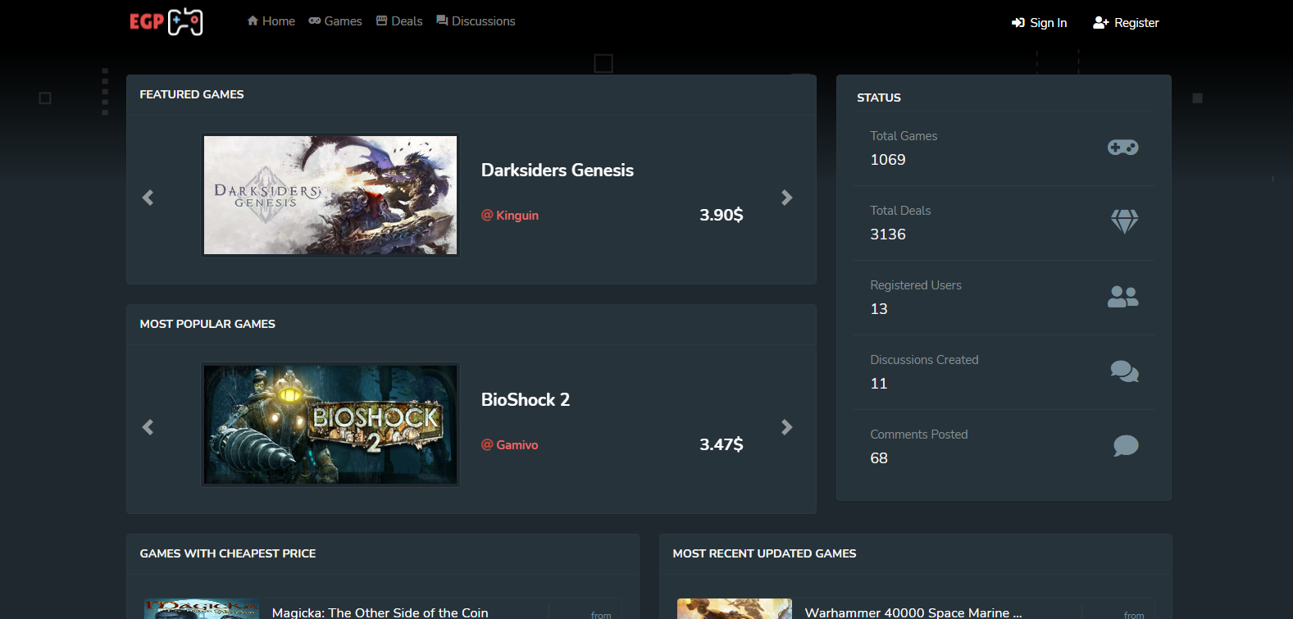
Task: Click the Games With Cheapest Price heading
Action: click(x=228, y=553)
